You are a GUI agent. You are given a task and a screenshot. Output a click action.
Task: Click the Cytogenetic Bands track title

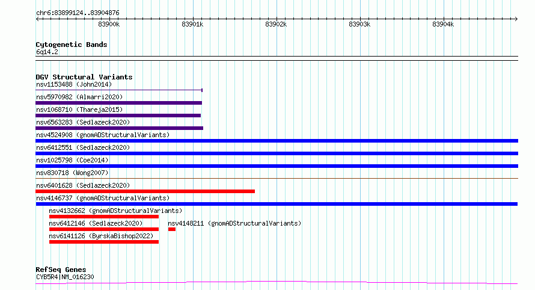72,45
